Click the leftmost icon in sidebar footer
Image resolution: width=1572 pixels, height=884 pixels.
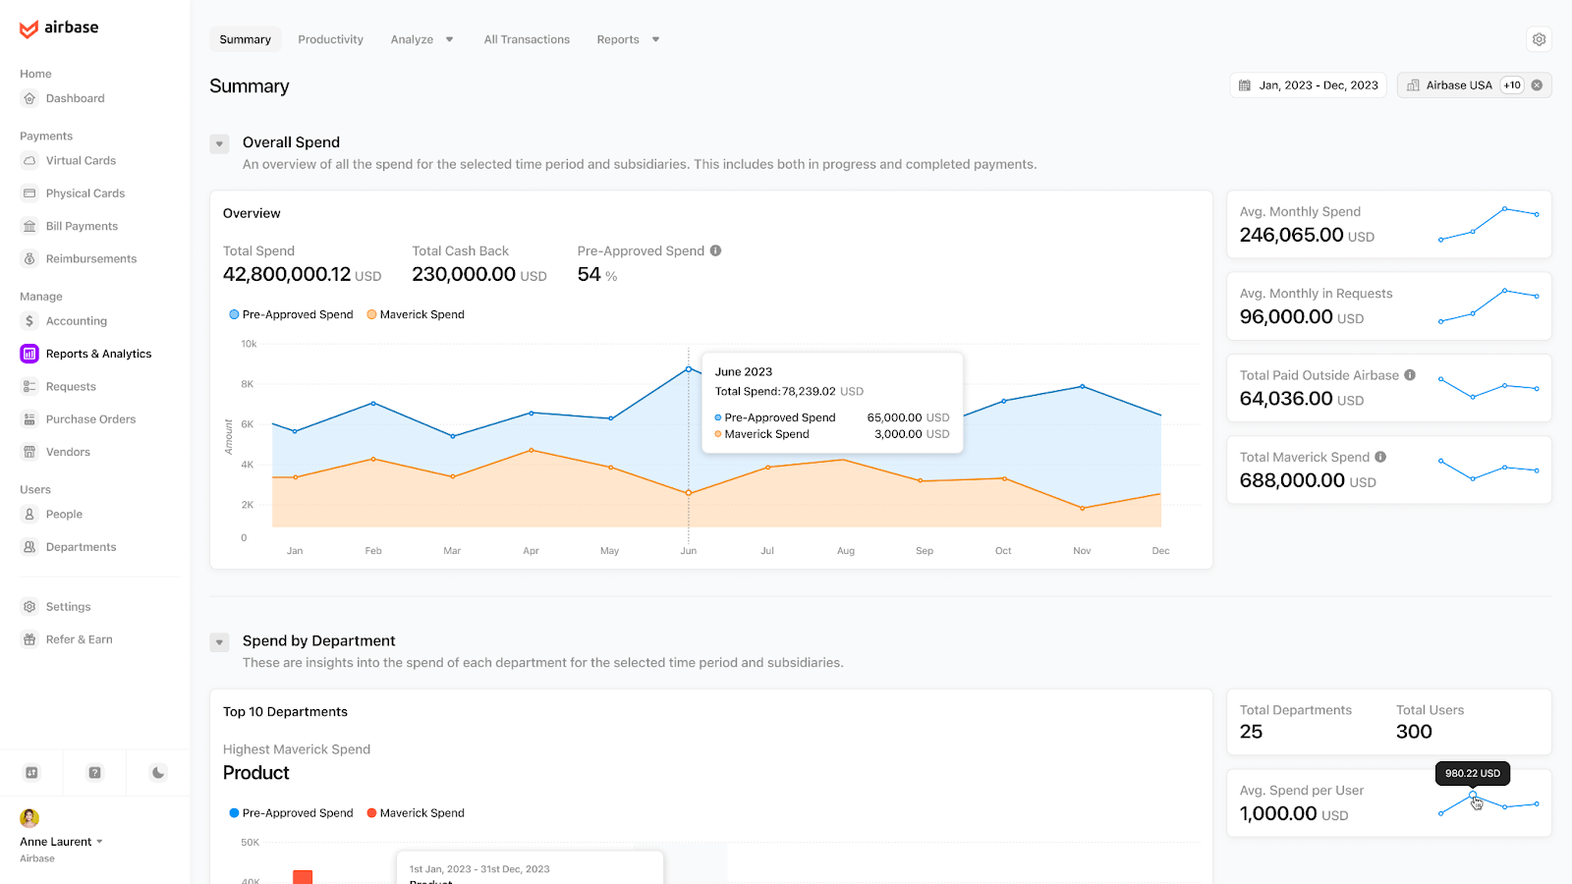coord(31,773)
